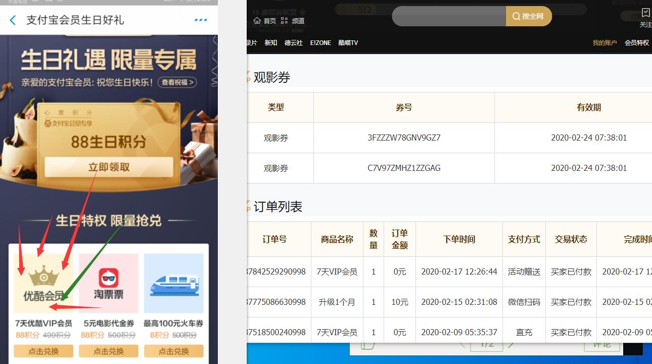Image resolution: width=652 pixels, height=364 pixels.
Task: Click the 订单列表 section heading
Action: [x=277, y=207]
